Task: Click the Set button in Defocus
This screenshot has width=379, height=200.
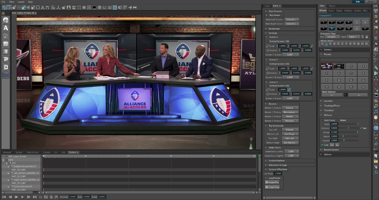Action: [x=332, y=145]
